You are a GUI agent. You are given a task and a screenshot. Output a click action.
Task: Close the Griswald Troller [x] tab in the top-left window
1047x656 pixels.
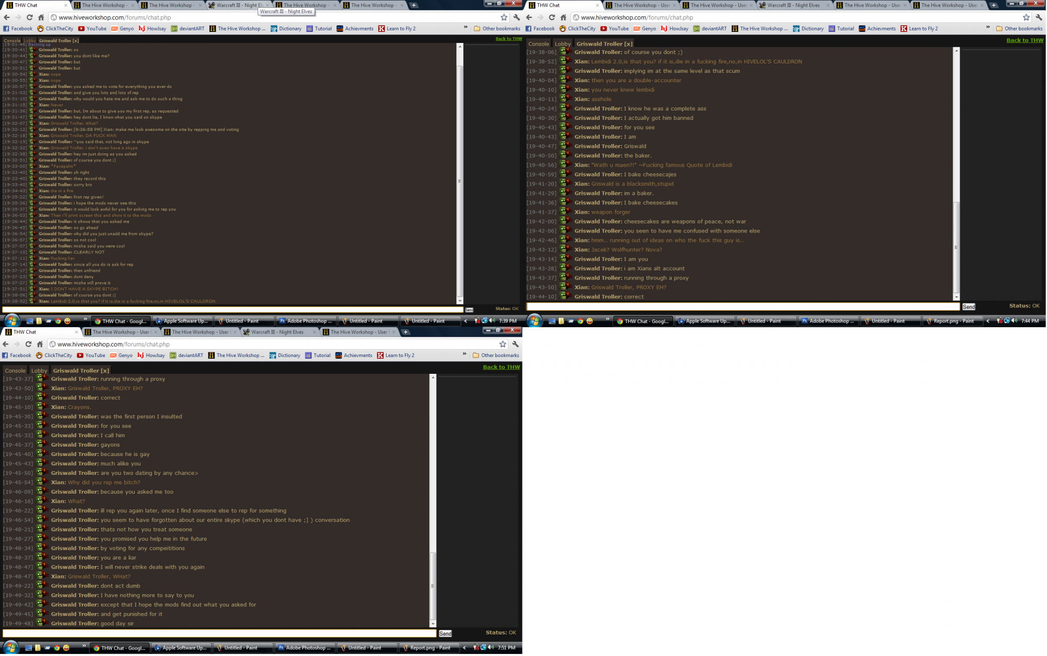(x=76, y=40)
